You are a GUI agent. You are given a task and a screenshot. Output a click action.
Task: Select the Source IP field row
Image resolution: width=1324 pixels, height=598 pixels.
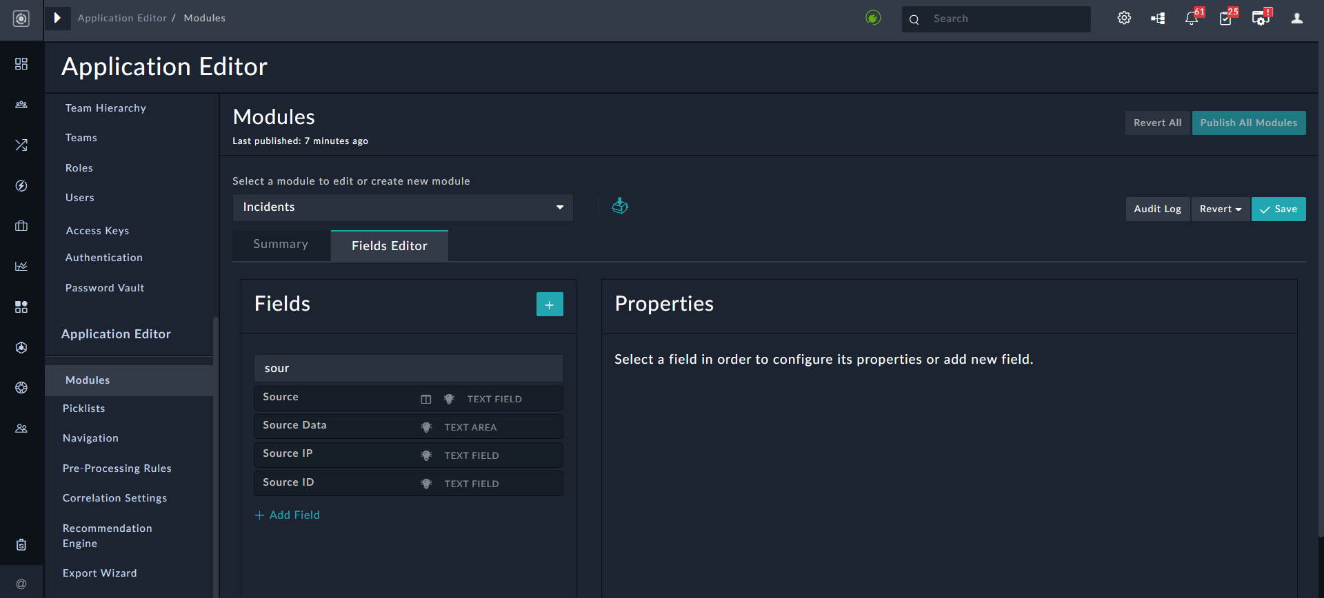[x=408, y=455]
